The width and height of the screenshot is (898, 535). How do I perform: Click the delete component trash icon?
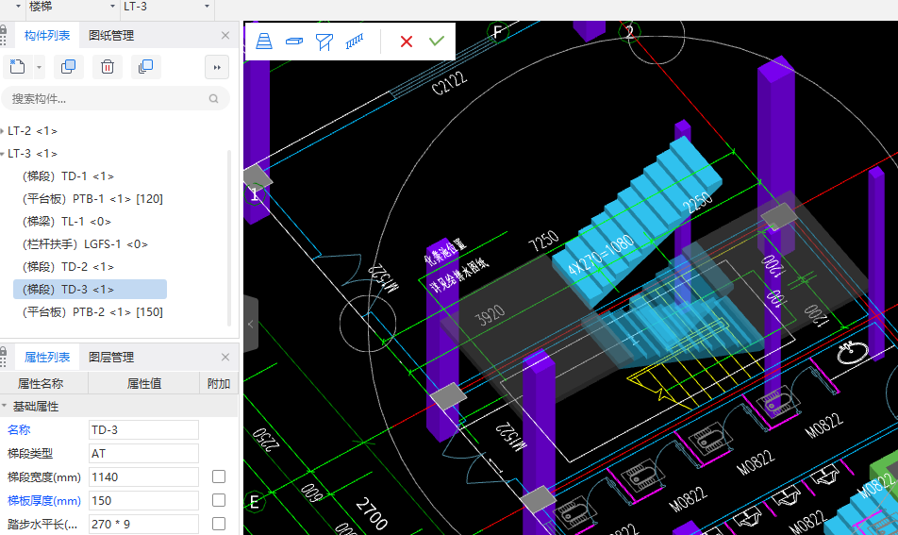[108, 67]
